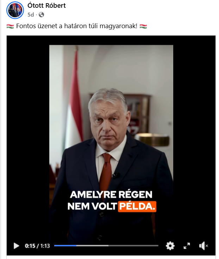Play the video with the play button

[x=16, y=246]
